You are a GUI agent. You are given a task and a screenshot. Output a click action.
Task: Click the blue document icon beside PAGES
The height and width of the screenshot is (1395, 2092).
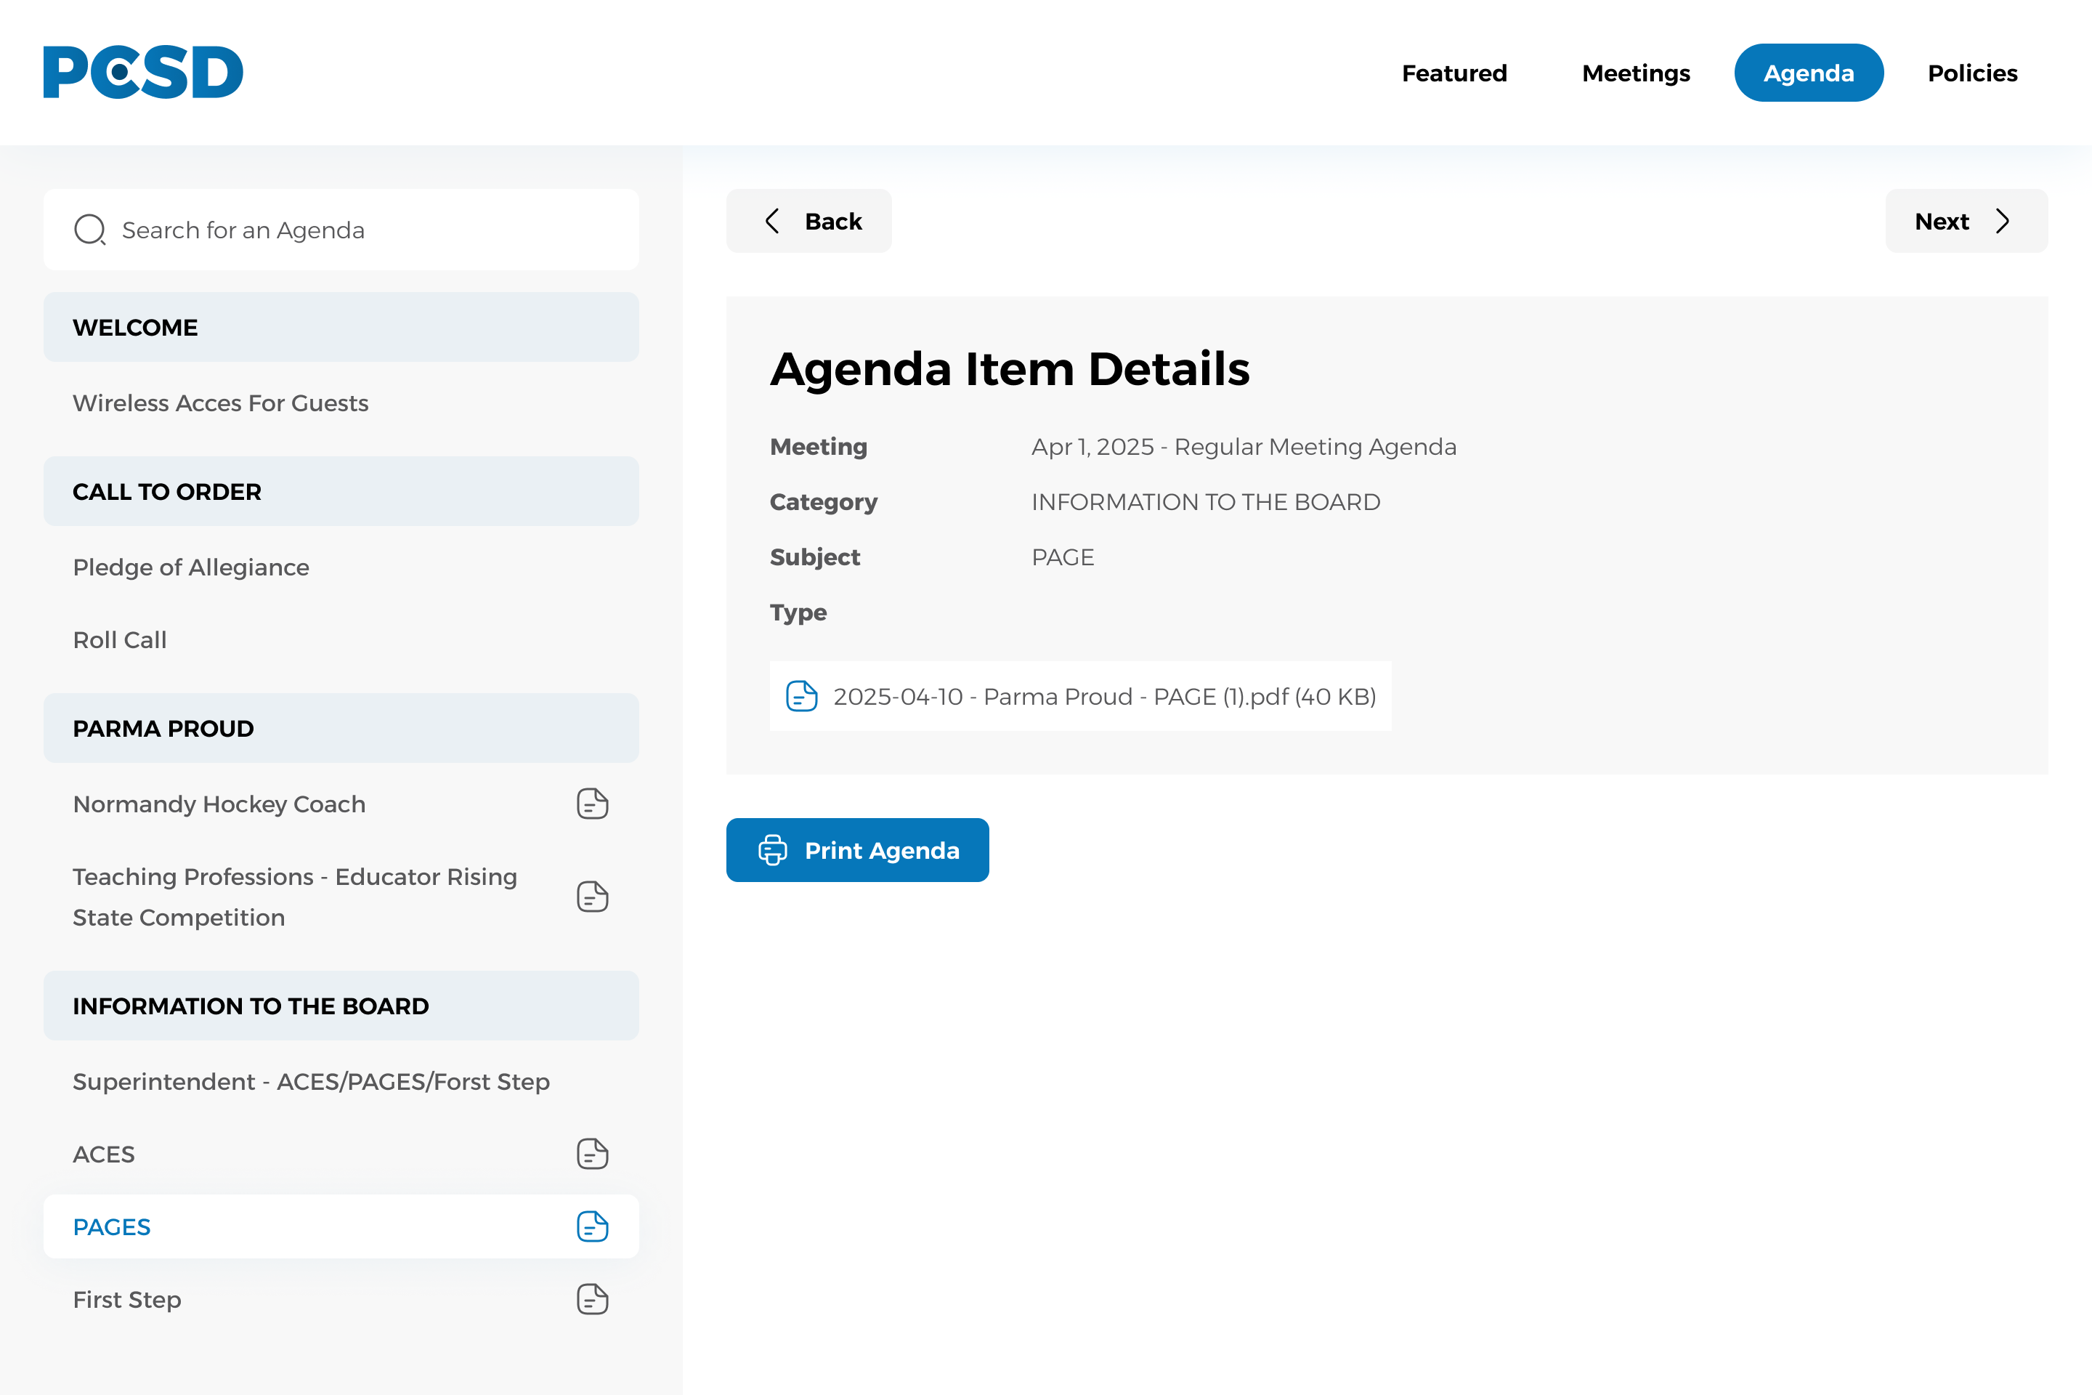pos(593,1227)
